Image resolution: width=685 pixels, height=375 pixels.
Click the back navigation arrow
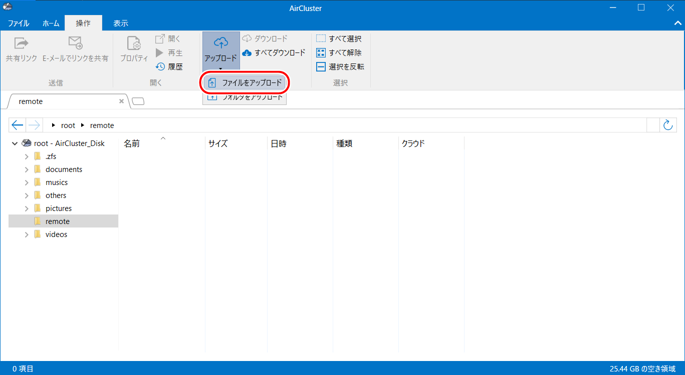18,125
